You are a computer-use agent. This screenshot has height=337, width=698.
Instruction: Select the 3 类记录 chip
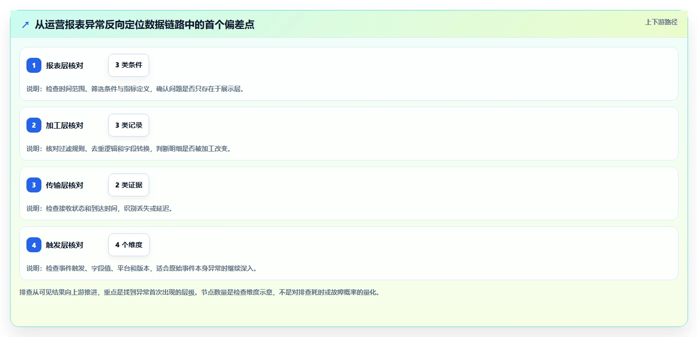click(129, 125)
